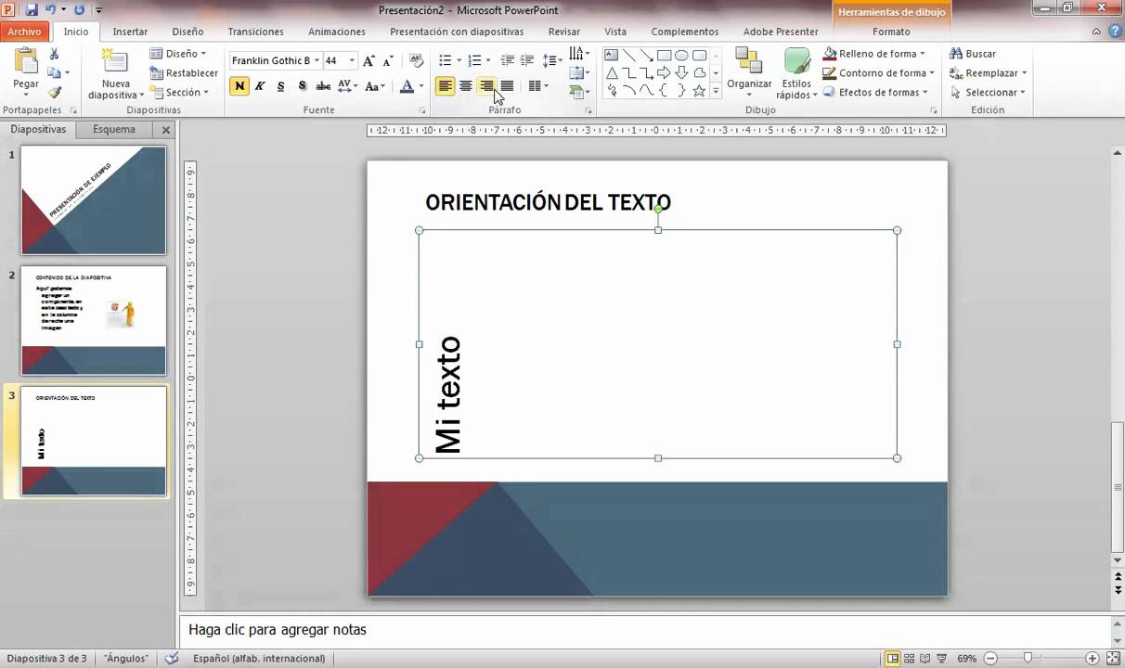Expand the Sección dropdown
The image size is (1125, 668).
coord(178,93)
